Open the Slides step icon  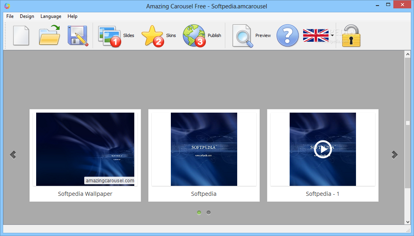pyautogui.click(x=109, y=36)
